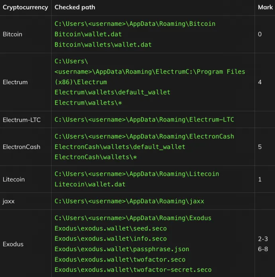Click the Roaming\Exodus path line
275x277 pixels.
pyautogui.click(x=133, y=218)
